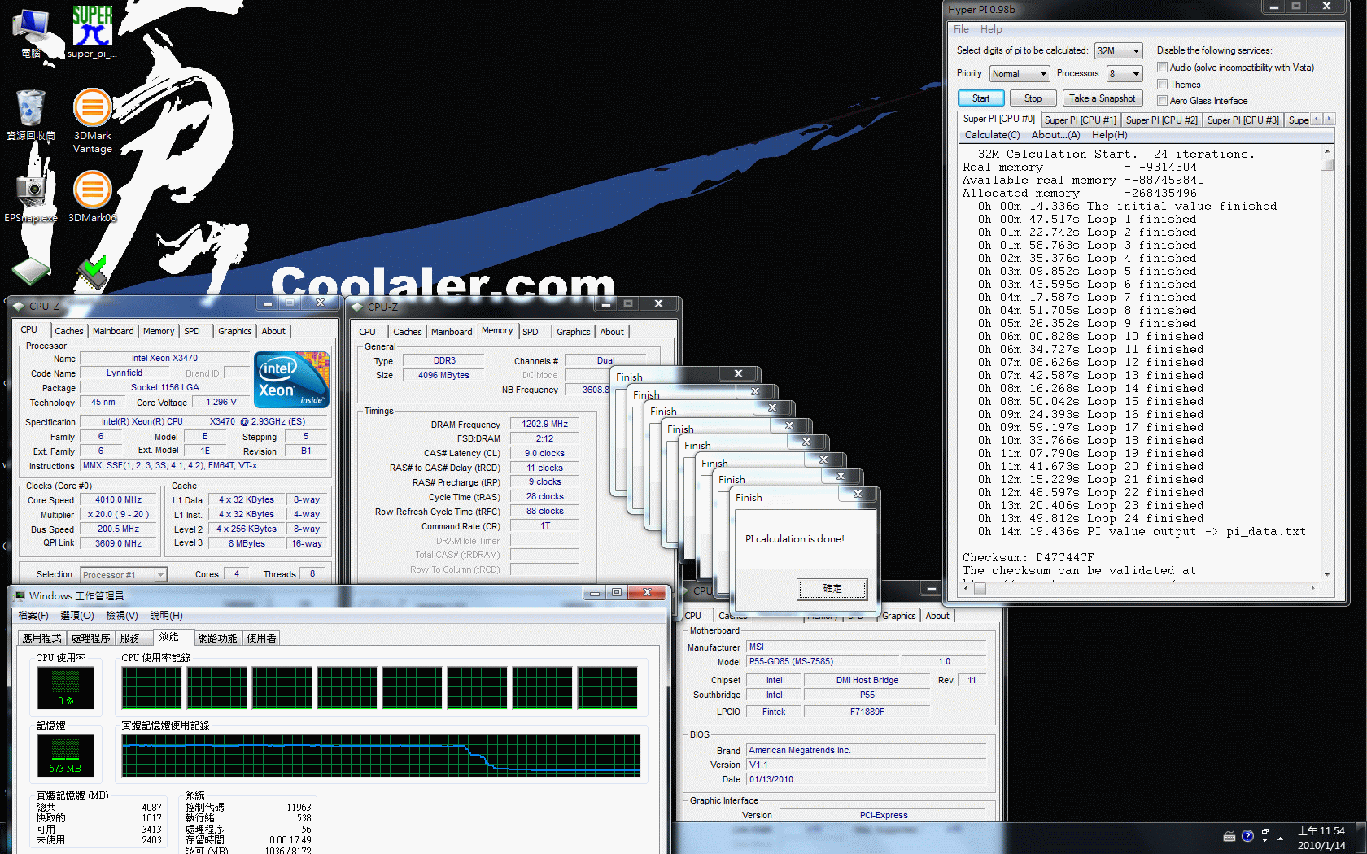Switch to the 使用者 tab in Task Manager
Image resolution: width=1367 pixels, height=854 pixels.
(x=261, y=638)
